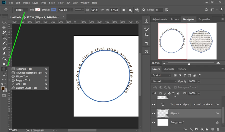
Task: Delete layer with trash icon
Action: [x=218, y=130]
